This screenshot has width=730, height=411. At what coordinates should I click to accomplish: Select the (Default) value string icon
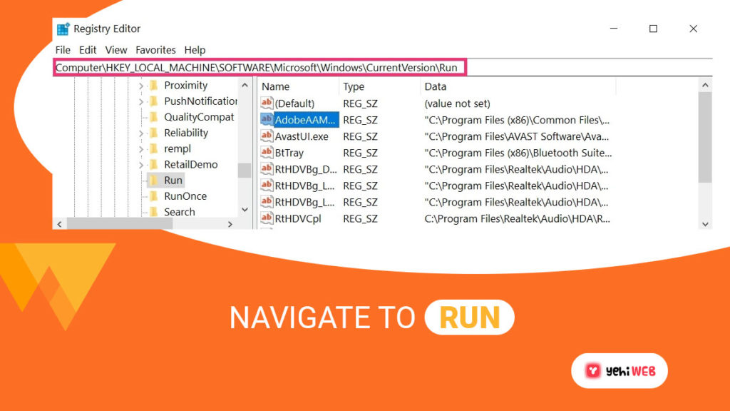tap(267, 103)
